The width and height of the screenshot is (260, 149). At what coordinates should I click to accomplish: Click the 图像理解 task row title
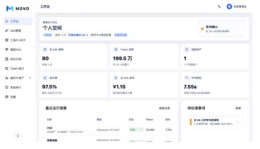coord(52,140)
